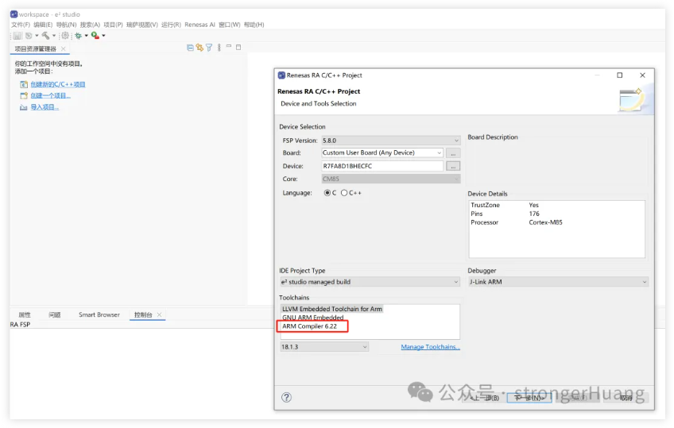This screenshot has width=674, height=428.
Task: Click the run with red stop icon
Action: coord(95,36)
